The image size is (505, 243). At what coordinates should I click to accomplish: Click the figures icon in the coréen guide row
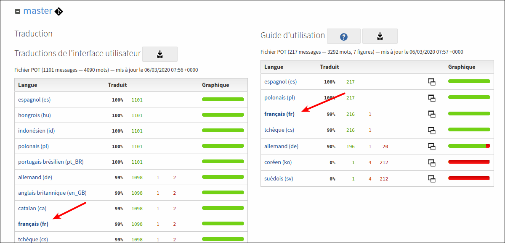[x=431, y=162]
